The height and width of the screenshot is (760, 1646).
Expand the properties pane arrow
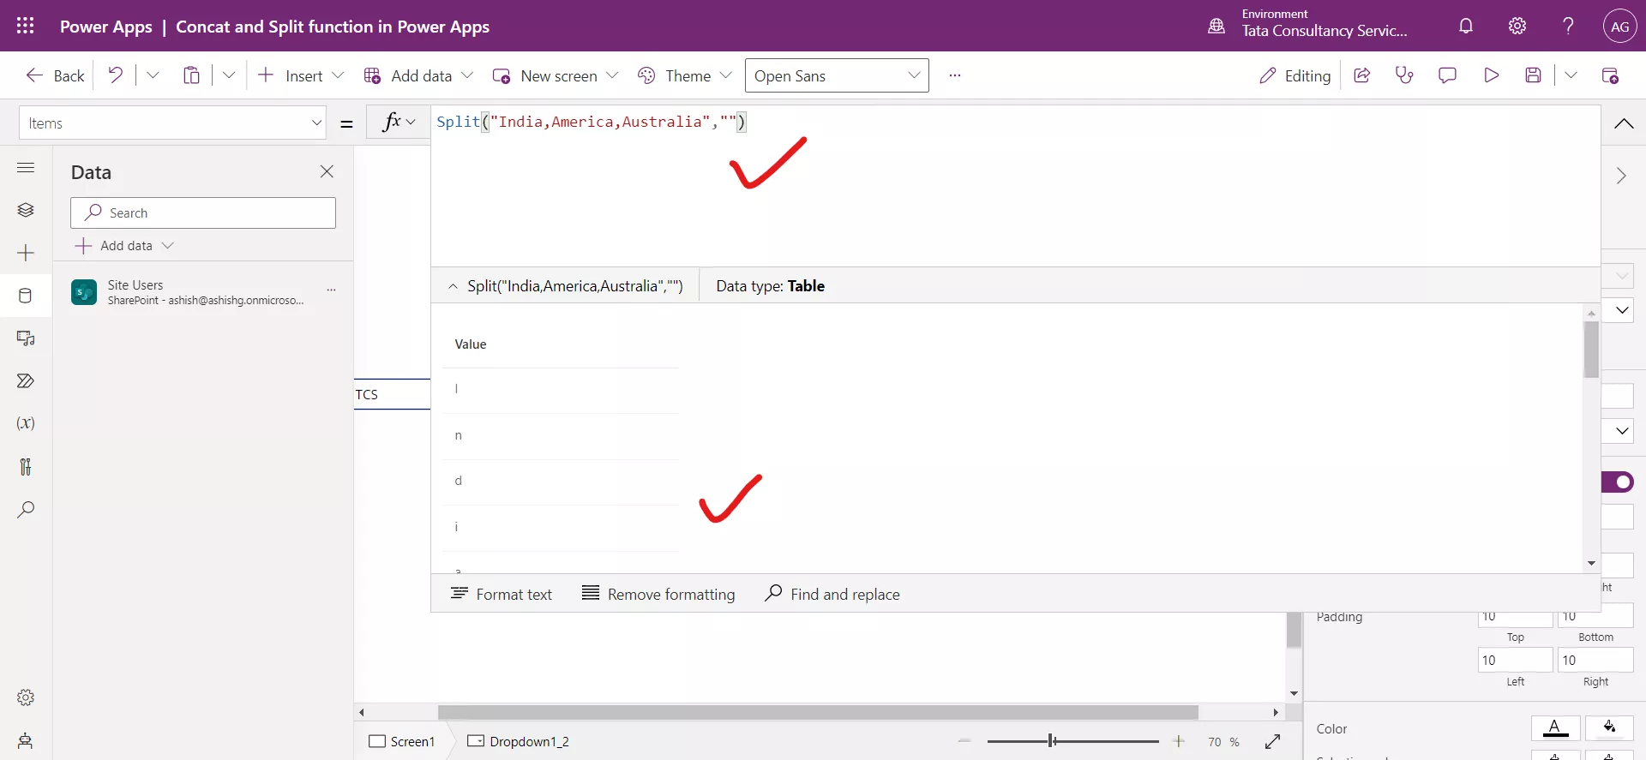(x=1621, y=176)
